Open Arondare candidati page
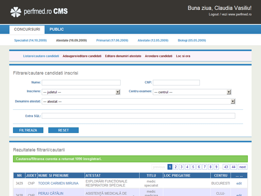 (x=159, y=56)
